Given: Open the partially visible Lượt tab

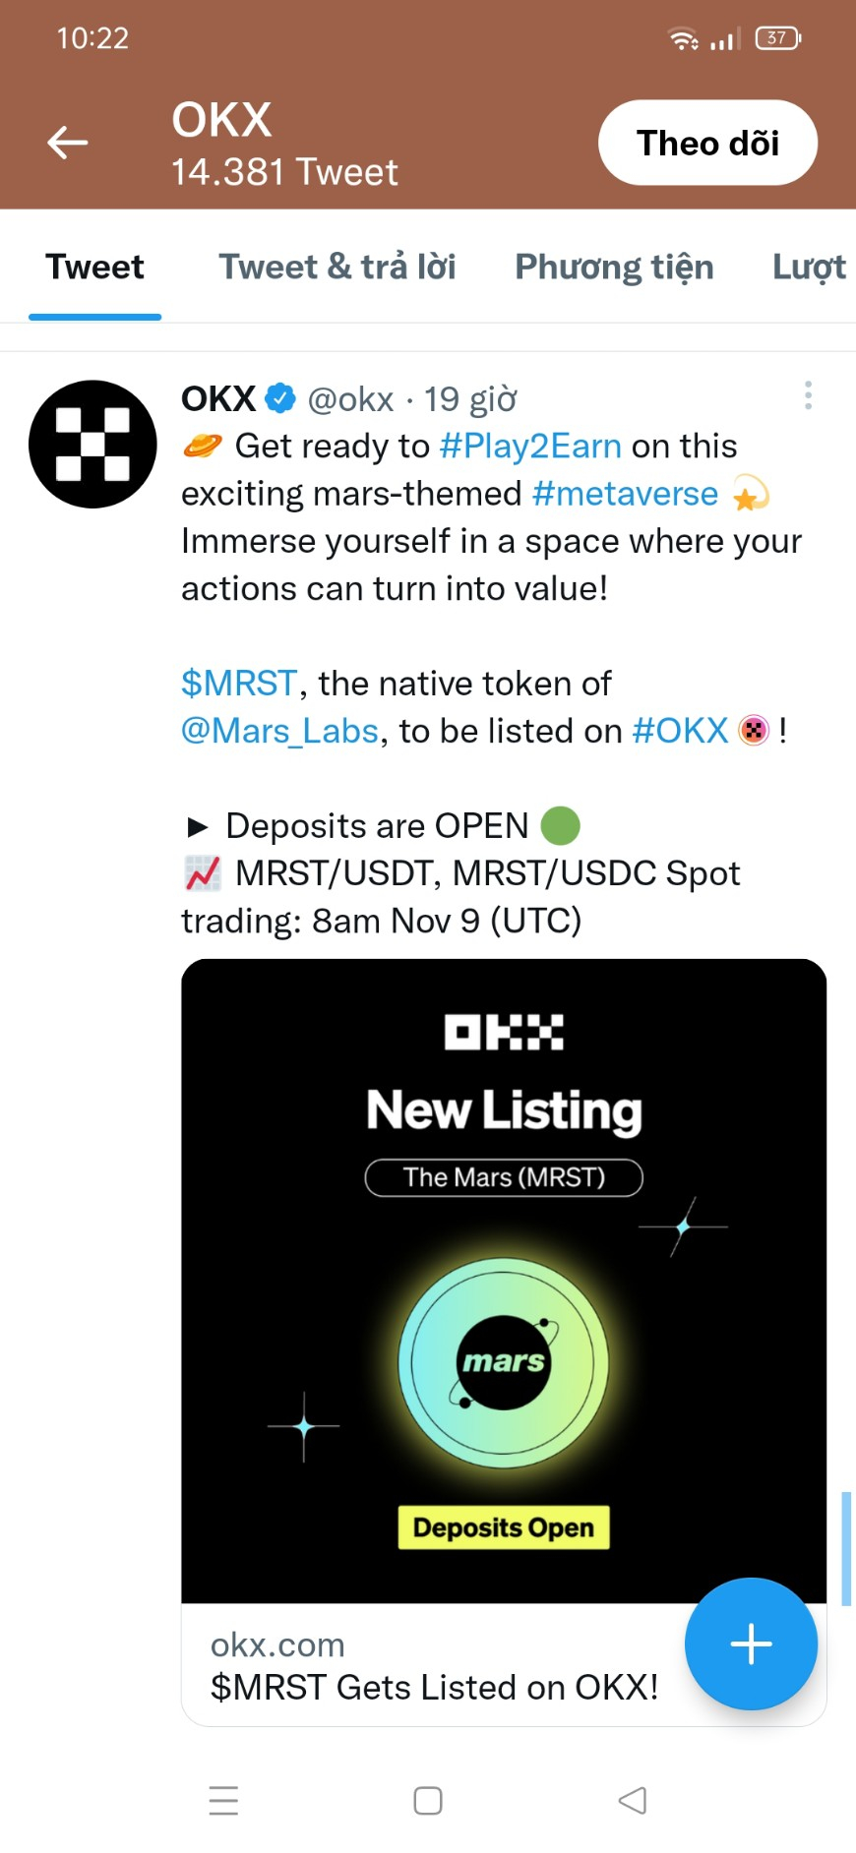Looking at the screenshot, I should (x=809, y=268).
